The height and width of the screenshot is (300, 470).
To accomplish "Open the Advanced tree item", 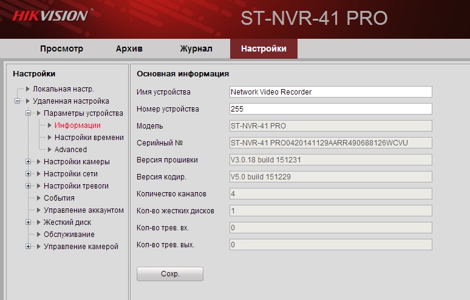I will [70, 150].
